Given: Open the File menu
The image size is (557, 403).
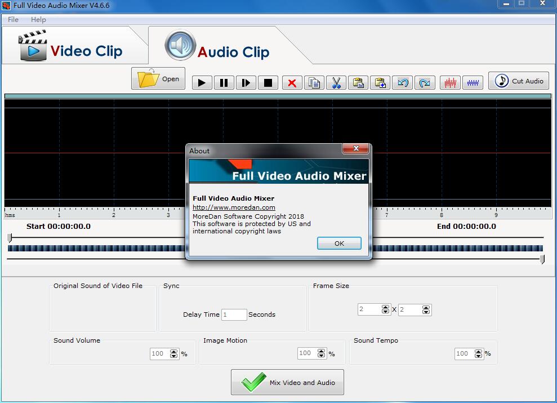Looking at the screenshot, I should pyautogui.click(x=13, y=20).
